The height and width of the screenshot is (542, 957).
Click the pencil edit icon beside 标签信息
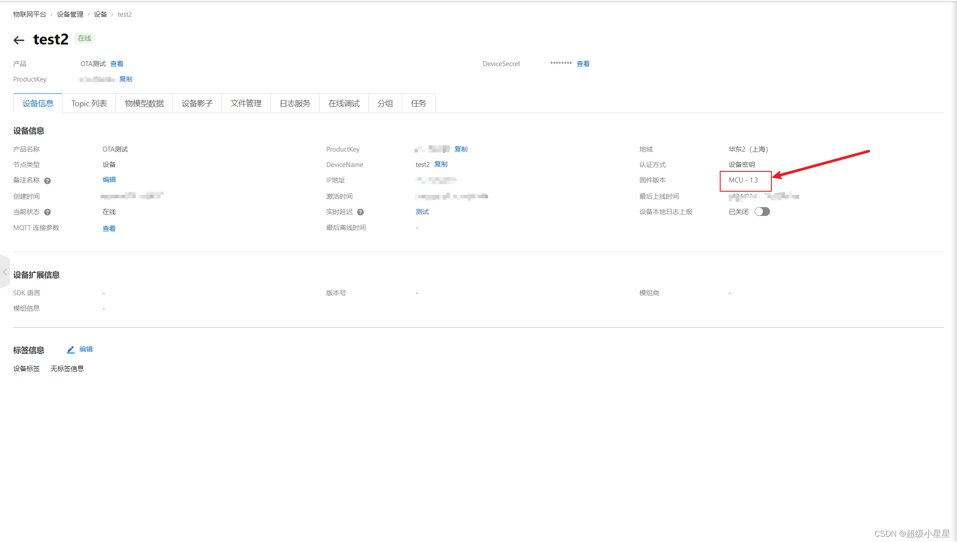point(71,350)
